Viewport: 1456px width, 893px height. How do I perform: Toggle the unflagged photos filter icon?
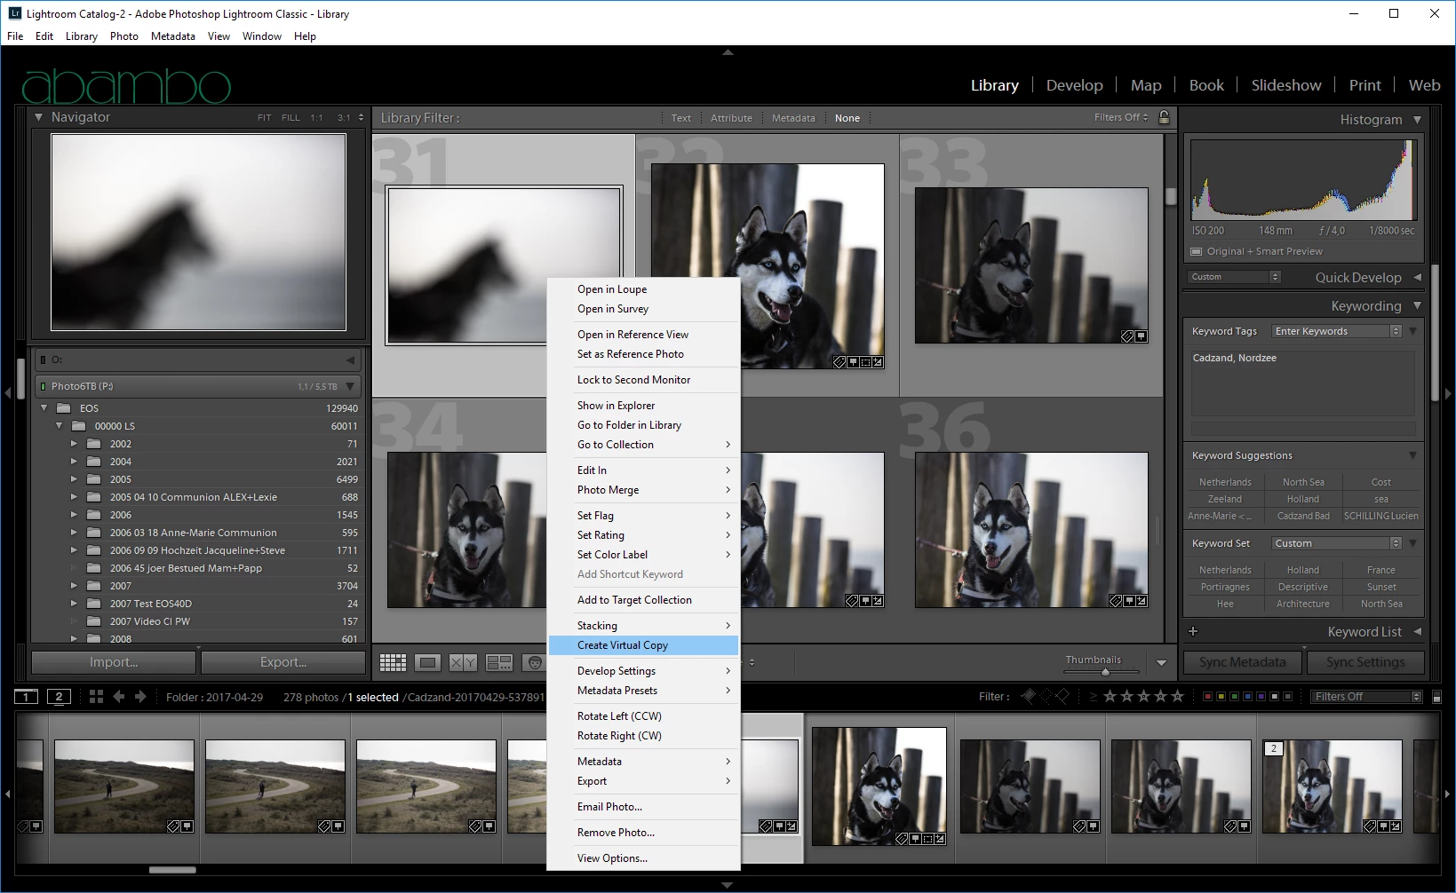(1045, 697)
